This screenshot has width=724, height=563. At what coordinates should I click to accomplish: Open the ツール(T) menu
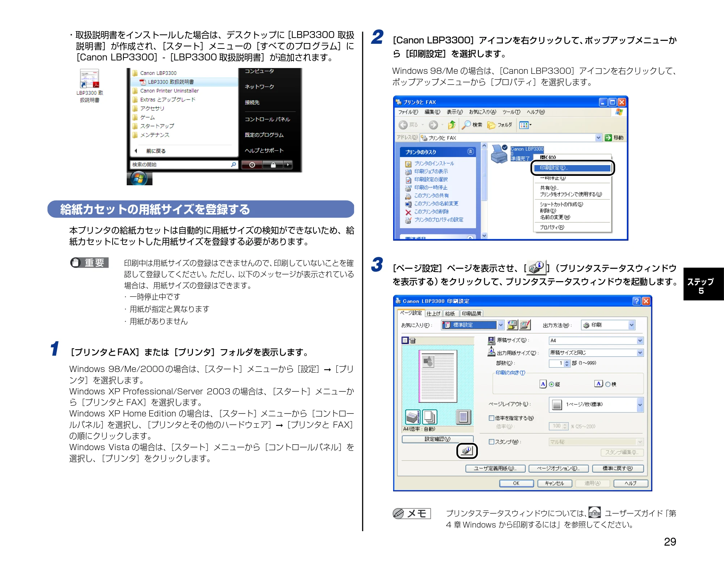click(511, 112)
